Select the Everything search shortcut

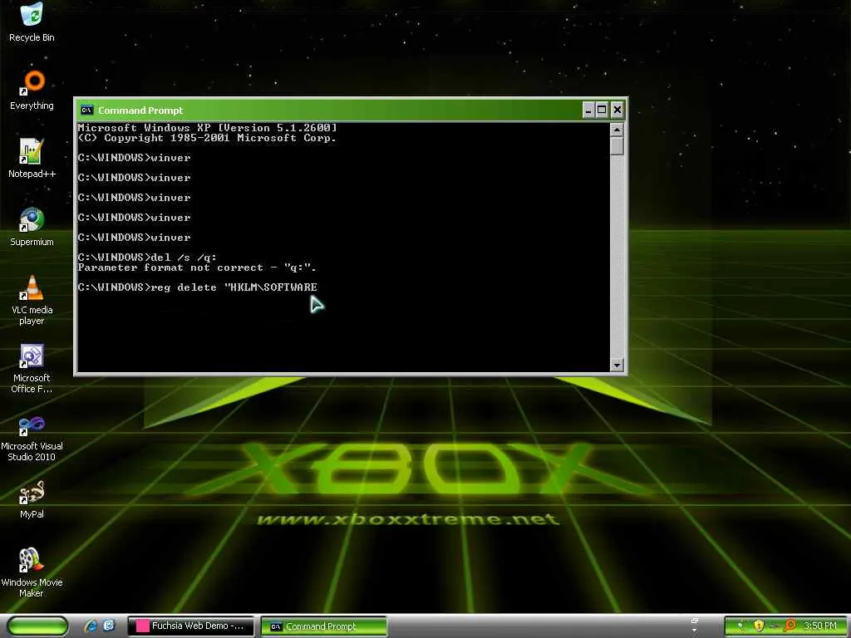(x=32, y=91)
